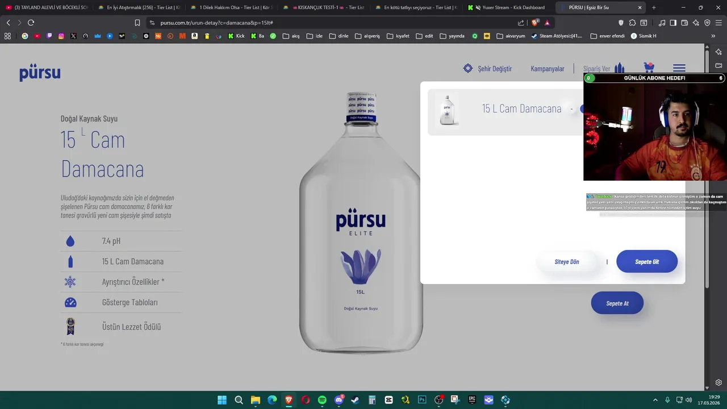The height and width of the screenshot is (409, 727).
Task: Click the Sipariş Ver link
Action: point(596,69)
